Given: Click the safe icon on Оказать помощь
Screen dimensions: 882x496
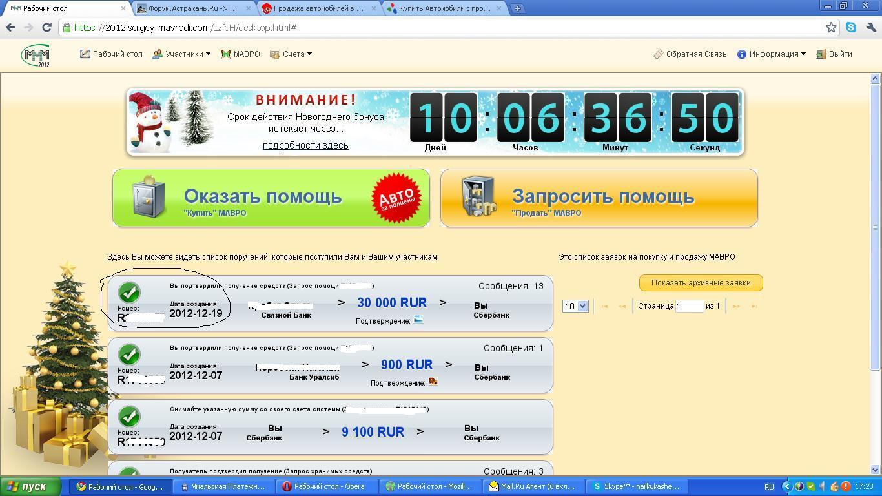Looking at the screenshot, I should [x=149, y=198].
